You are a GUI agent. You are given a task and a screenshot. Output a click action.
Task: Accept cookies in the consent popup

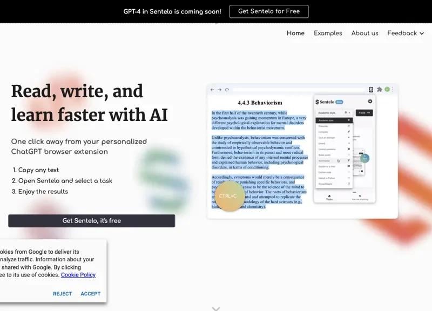point(90,294)
